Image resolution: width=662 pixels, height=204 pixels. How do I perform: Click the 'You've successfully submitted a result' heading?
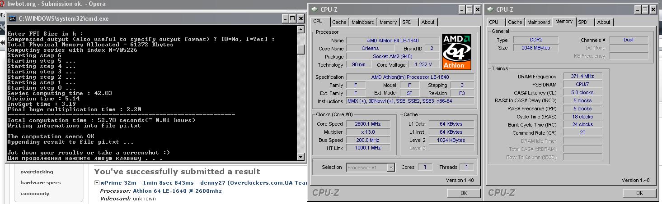pos(177,172)
